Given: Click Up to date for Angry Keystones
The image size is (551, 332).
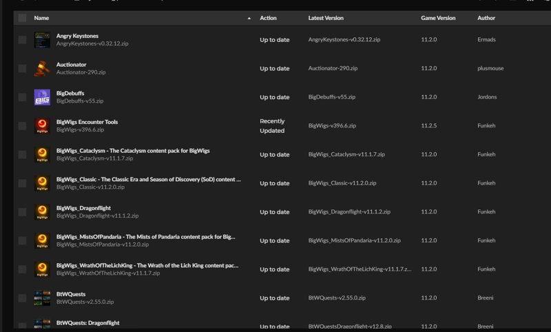Looking at the screenshot, I should pyautogui.click(x=274, y=40).
